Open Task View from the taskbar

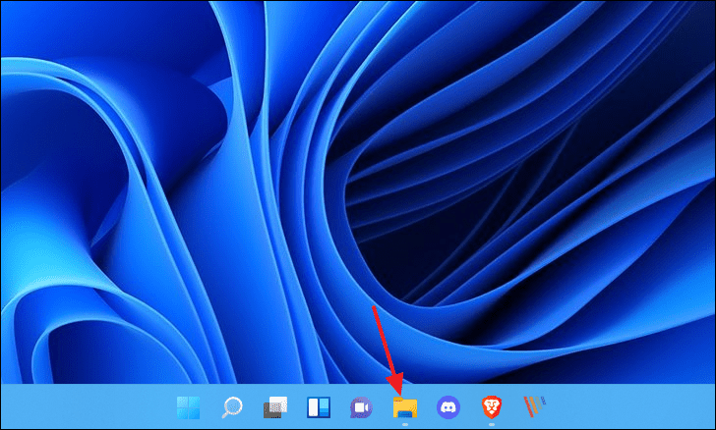pos(275,407)
